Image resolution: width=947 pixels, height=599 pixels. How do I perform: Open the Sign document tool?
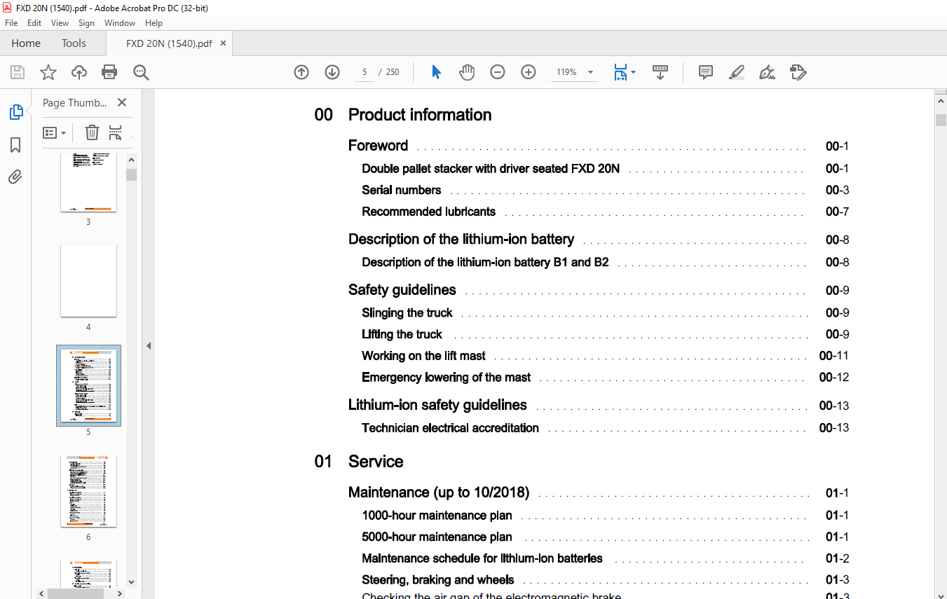point(767,72)
